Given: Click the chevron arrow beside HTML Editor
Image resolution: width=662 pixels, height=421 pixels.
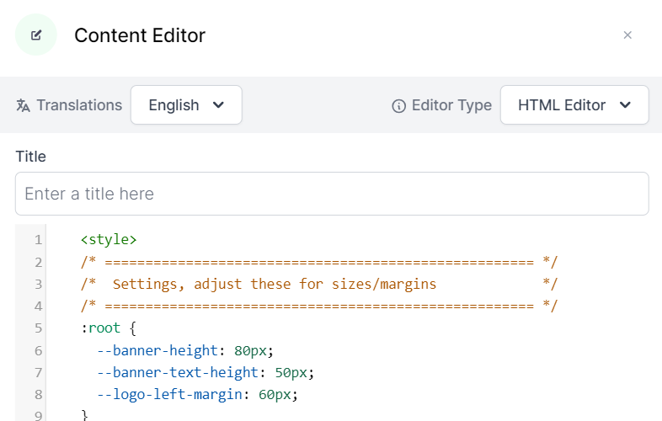Looking at the screenshot, I should [625, 105].
